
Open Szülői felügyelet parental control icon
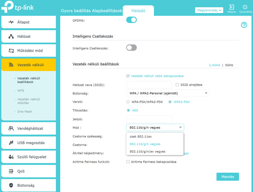pos(11,157)
